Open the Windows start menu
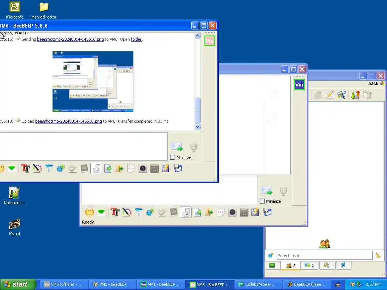Viewport: 387px width, 290px height. (x=18, y=284)
